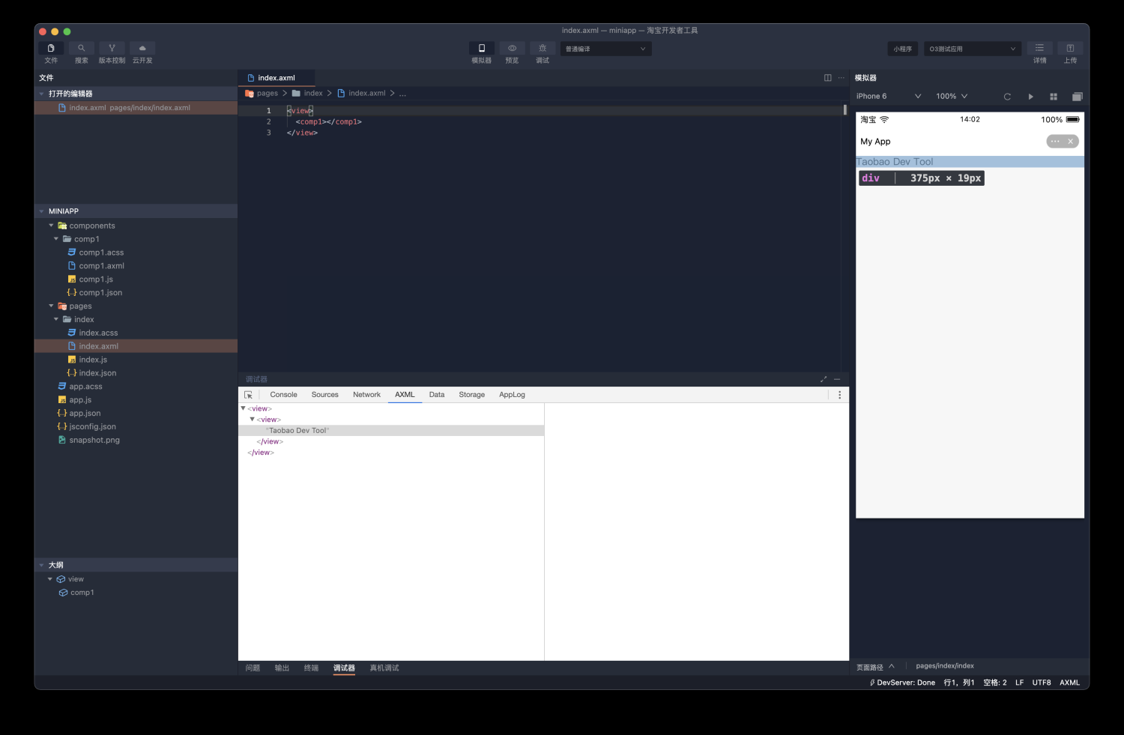Open comp1.acss file

coord(101,252)
